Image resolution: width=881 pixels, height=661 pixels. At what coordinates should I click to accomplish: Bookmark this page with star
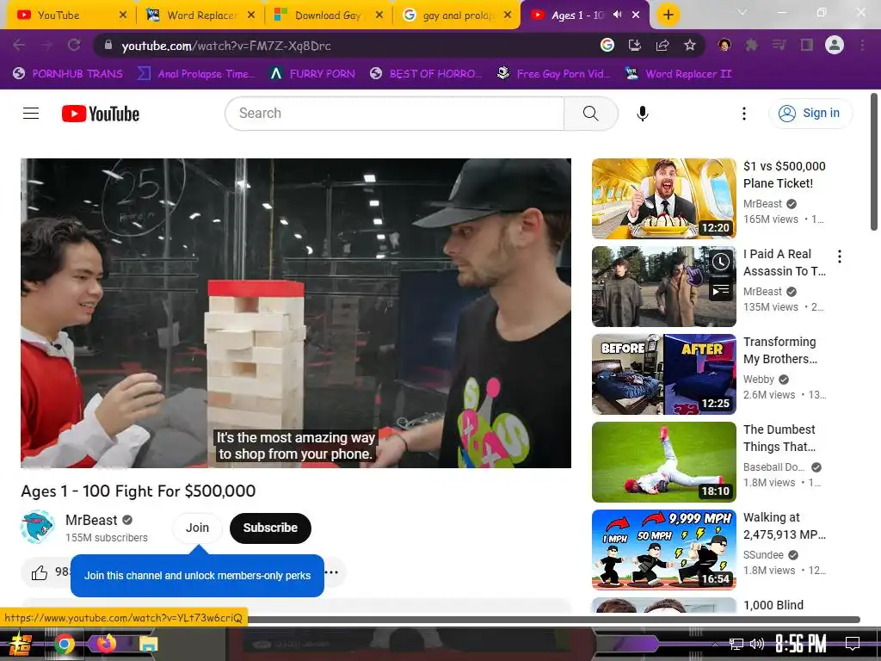(690, 45)
